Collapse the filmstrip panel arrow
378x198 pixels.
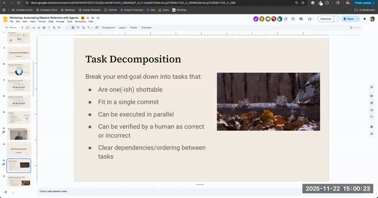tap(13, 192)
